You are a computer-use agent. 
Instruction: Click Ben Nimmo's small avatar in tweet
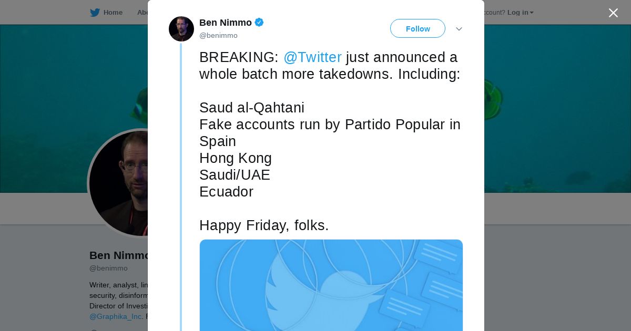click(x=181, y=29)
